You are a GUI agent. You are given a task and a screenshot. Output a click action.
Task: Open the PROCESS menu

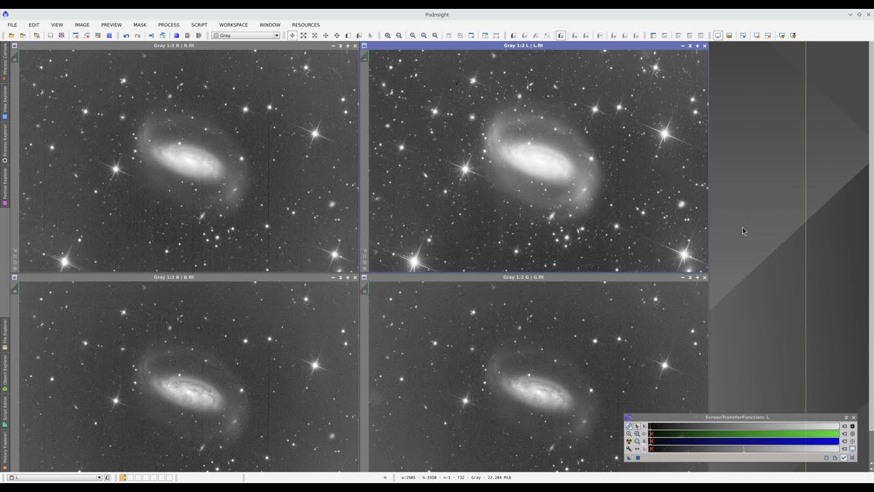pyautogui.click(x=169, y=25)
